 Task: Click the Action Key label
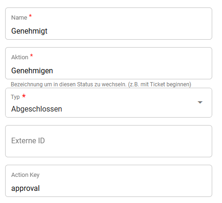[25, 175]
